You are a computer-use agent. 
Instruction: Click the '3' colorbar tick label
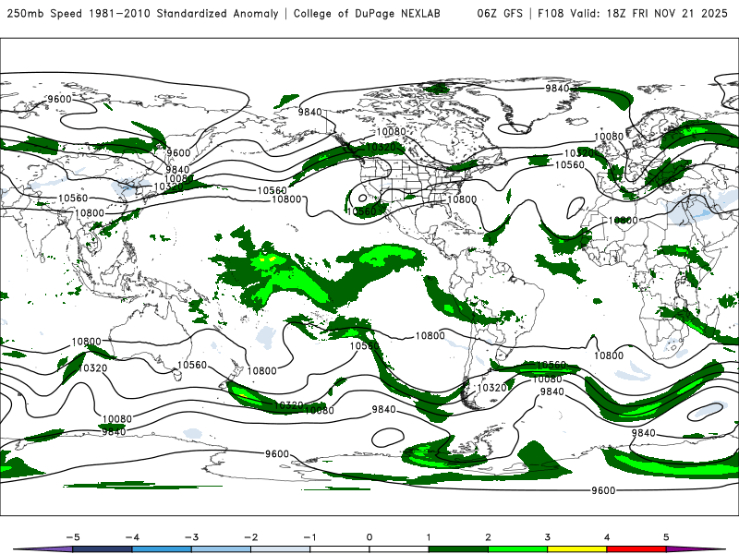pyautogui.click(x=547, y=537)
